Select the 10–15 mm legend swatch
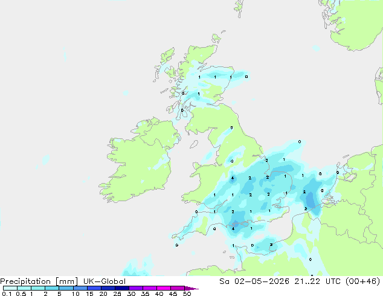The height and width of the screenshot is (296, 383). 80,288
